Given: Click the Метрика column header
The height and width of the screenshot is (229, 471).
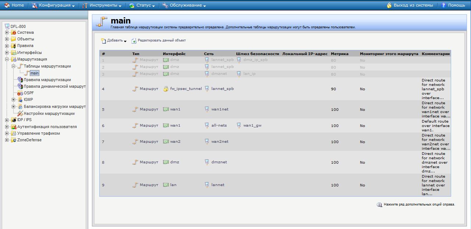Looking at the screenshot, I should point(339,54).
